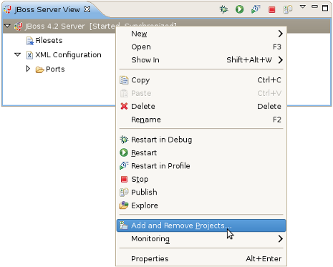Screen dimensions: 333x267
Task: Click the folder icon beside Explore
Action: tap(124, 205)
